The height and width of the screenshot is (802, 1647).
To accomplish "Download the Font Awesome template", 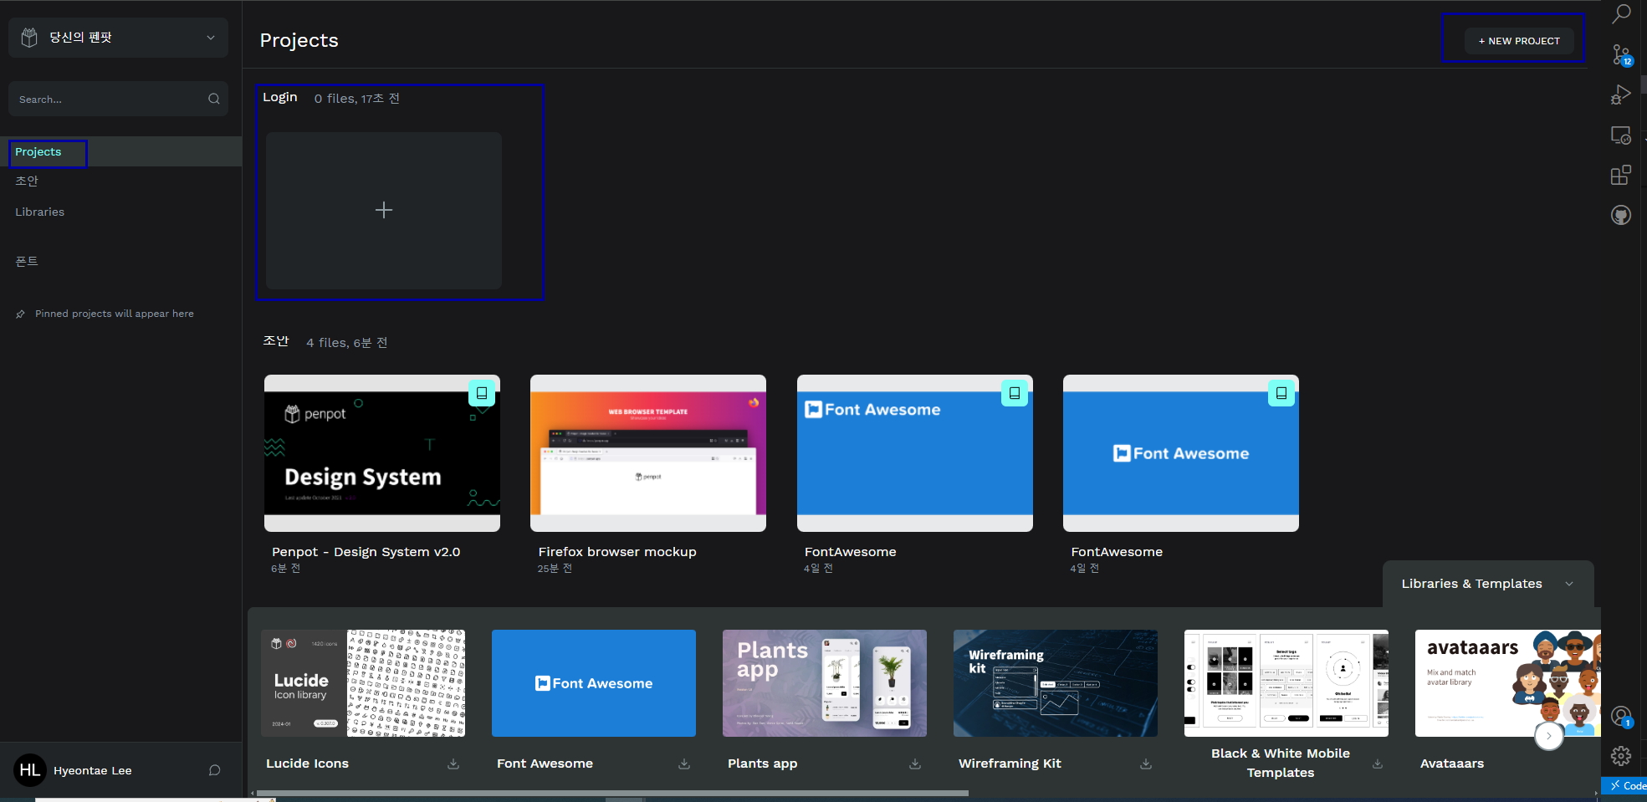I will click(x=684, y=764).
